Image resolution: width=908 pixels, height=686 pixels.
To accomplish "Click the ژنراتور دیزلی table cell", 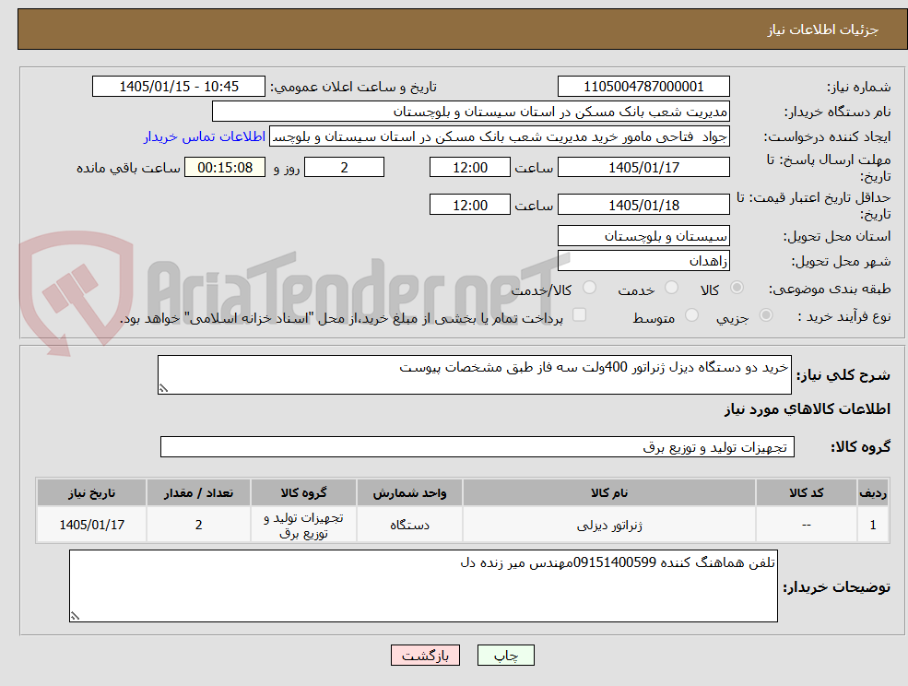I will (x=609, y=525).
